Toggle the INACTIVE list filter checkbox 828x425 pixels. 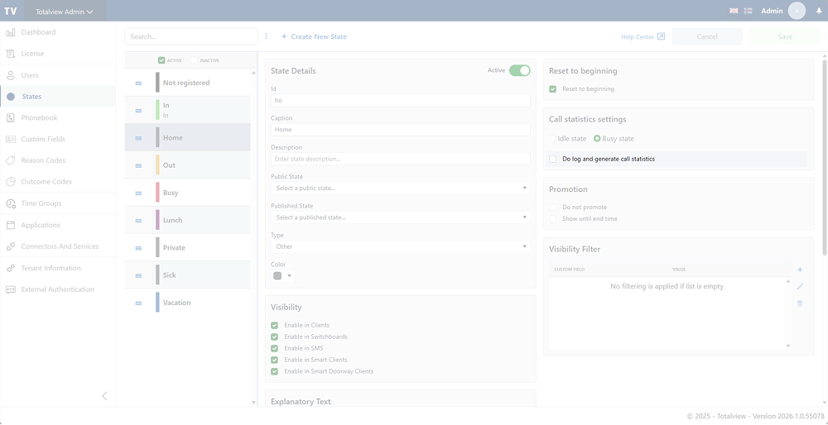click(x=194, y=60)
